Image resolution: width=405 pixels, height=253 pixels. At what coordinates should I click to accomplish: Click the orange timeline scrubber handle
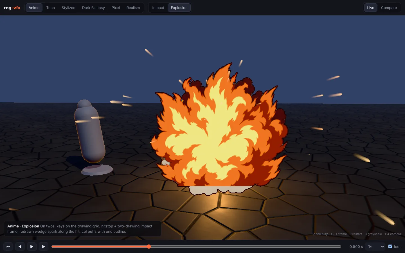(149, 247)
